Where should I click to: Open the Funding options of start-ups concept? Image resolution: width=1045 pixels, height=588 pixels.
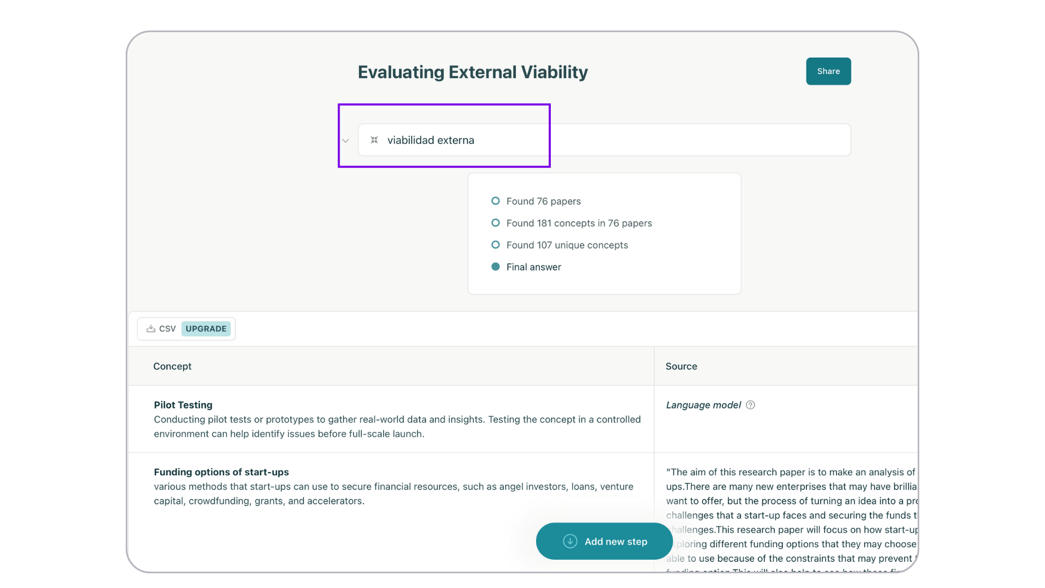tap(221, 472)
